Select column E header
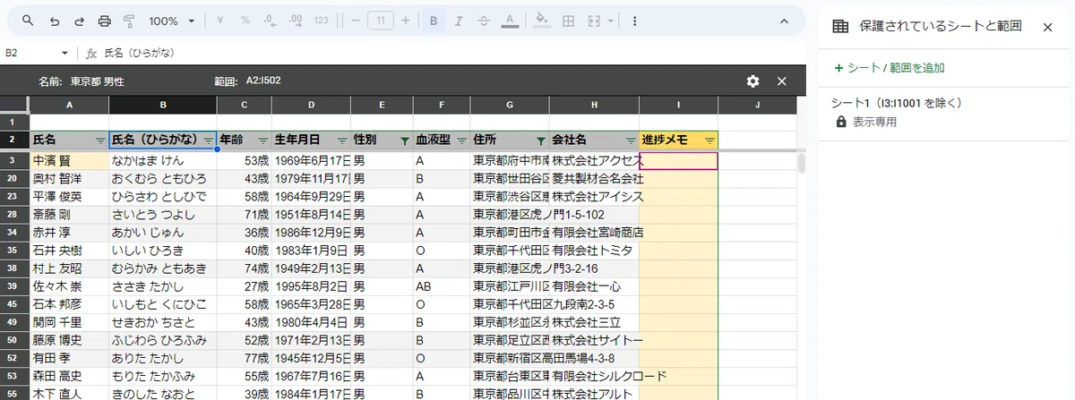1075x400 pixels. tap(382, 105)
